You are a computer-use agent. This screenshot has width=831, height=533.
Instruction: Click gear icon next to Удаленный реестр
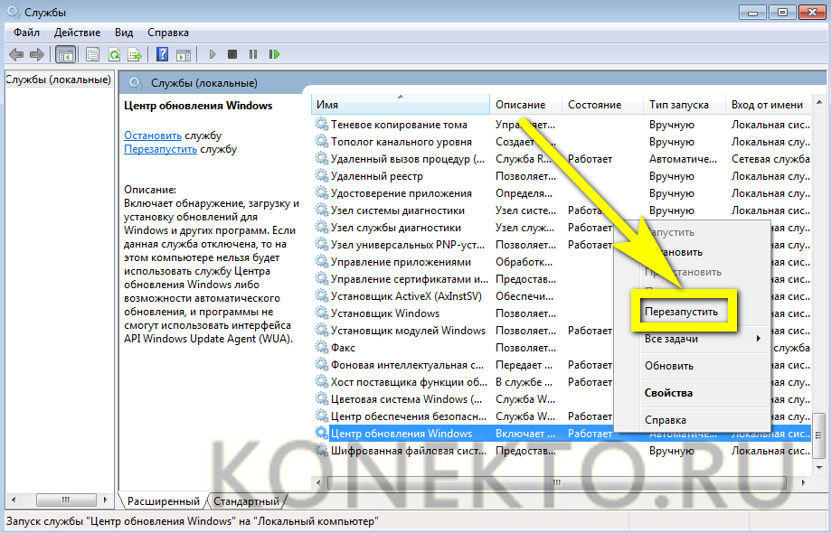click(x=321, y=176)
